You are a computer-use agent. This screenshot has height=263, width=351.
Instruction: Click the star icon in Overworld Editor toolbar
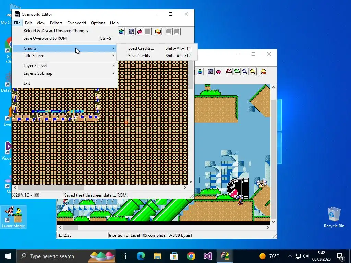(x=121, y=32)
